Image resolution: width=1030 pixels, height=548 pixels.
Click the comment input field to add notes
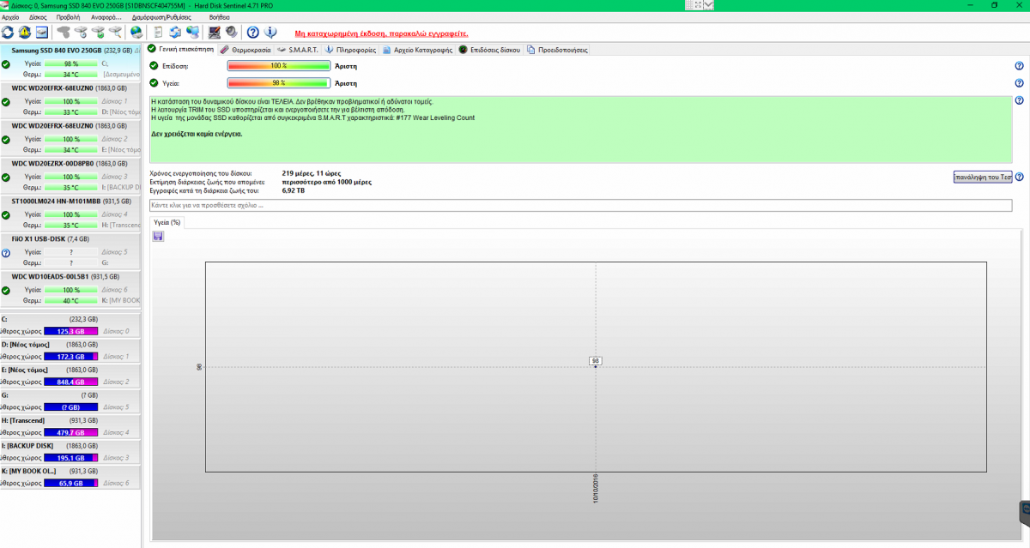[x=580, y=206]
